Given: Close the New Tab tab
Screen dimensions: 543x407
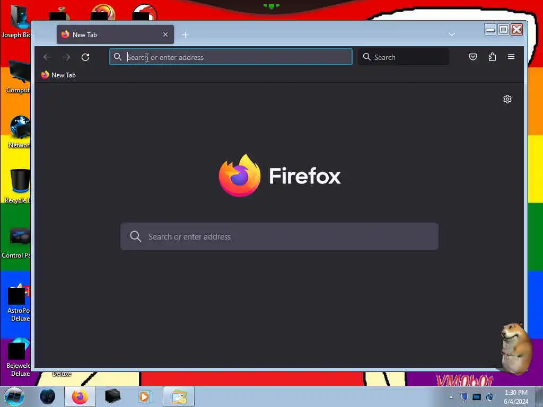Looking at the screenshot, I should [x=165, y=34].
